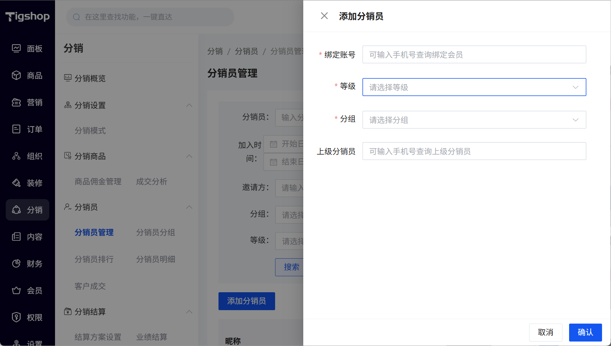This screenshot has width=611, height=346.
Task: Click the 组织 organization icon
Action: tap(16, 156)
